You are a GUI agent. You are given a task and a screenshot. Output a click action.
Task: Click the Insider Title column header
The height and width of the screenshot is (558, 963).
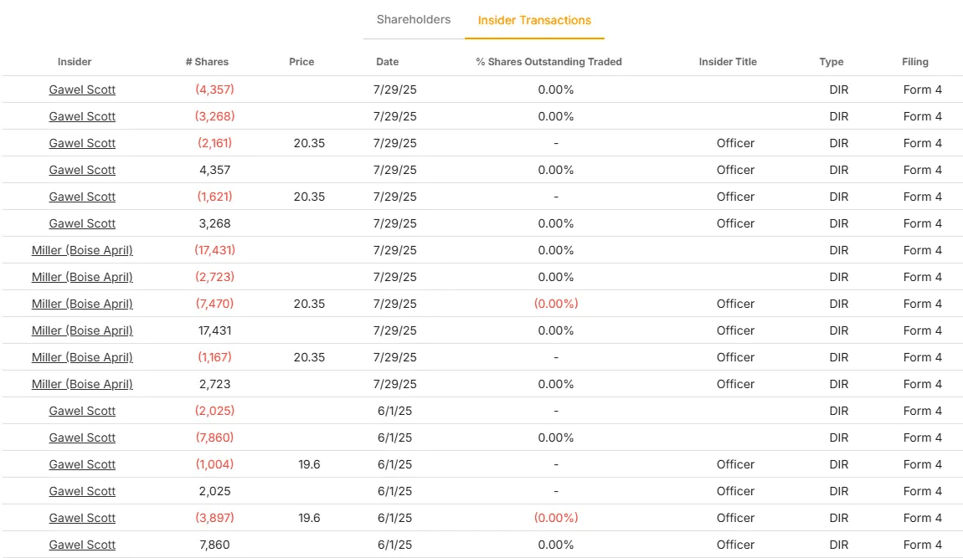point(728,62)
